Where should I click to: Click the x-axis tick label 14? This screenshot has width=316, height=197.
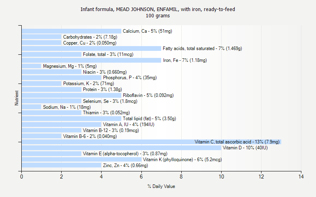(301, 177)
